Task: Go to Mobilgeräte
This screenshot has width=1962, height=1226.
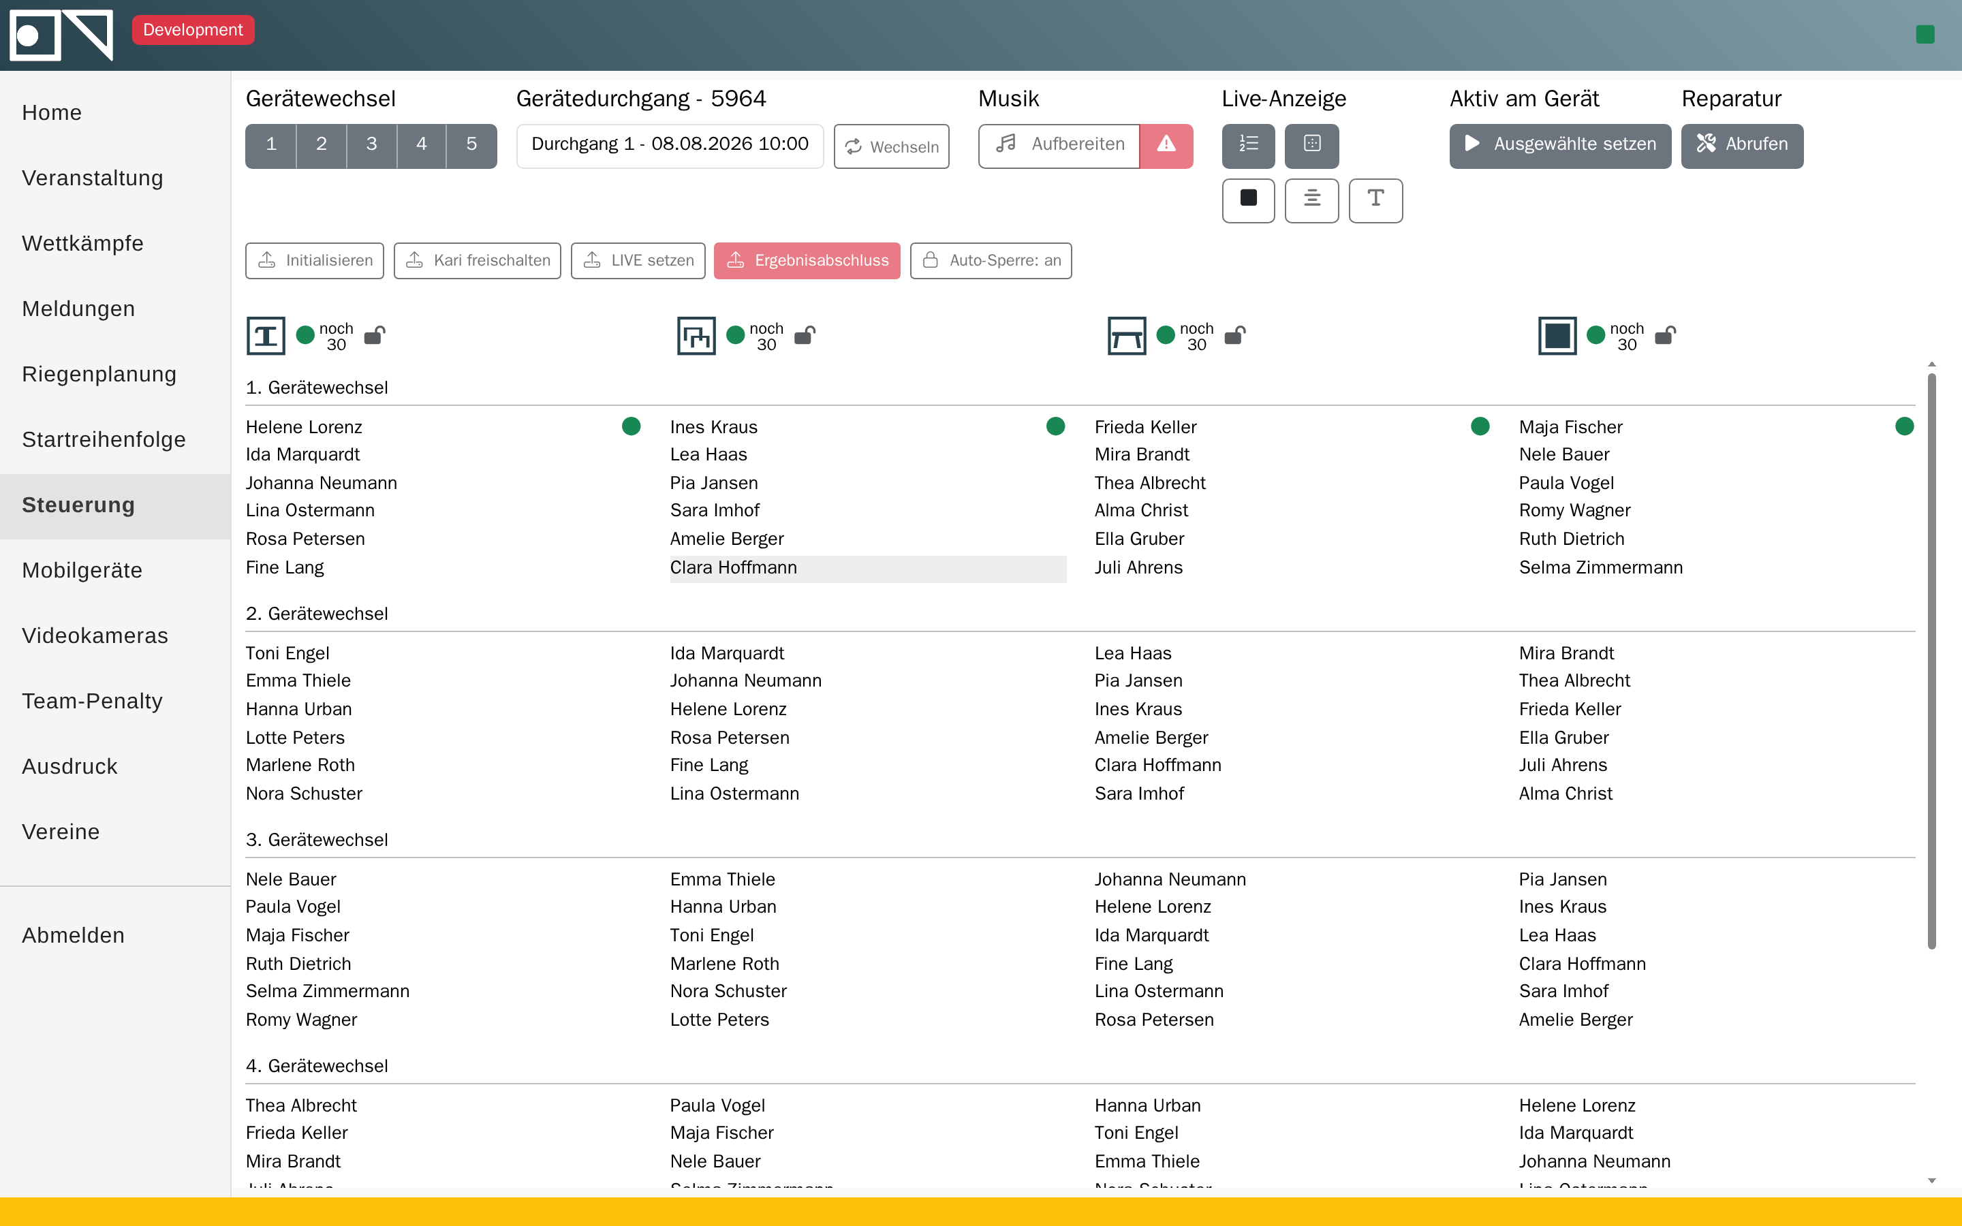Action: 115,571
